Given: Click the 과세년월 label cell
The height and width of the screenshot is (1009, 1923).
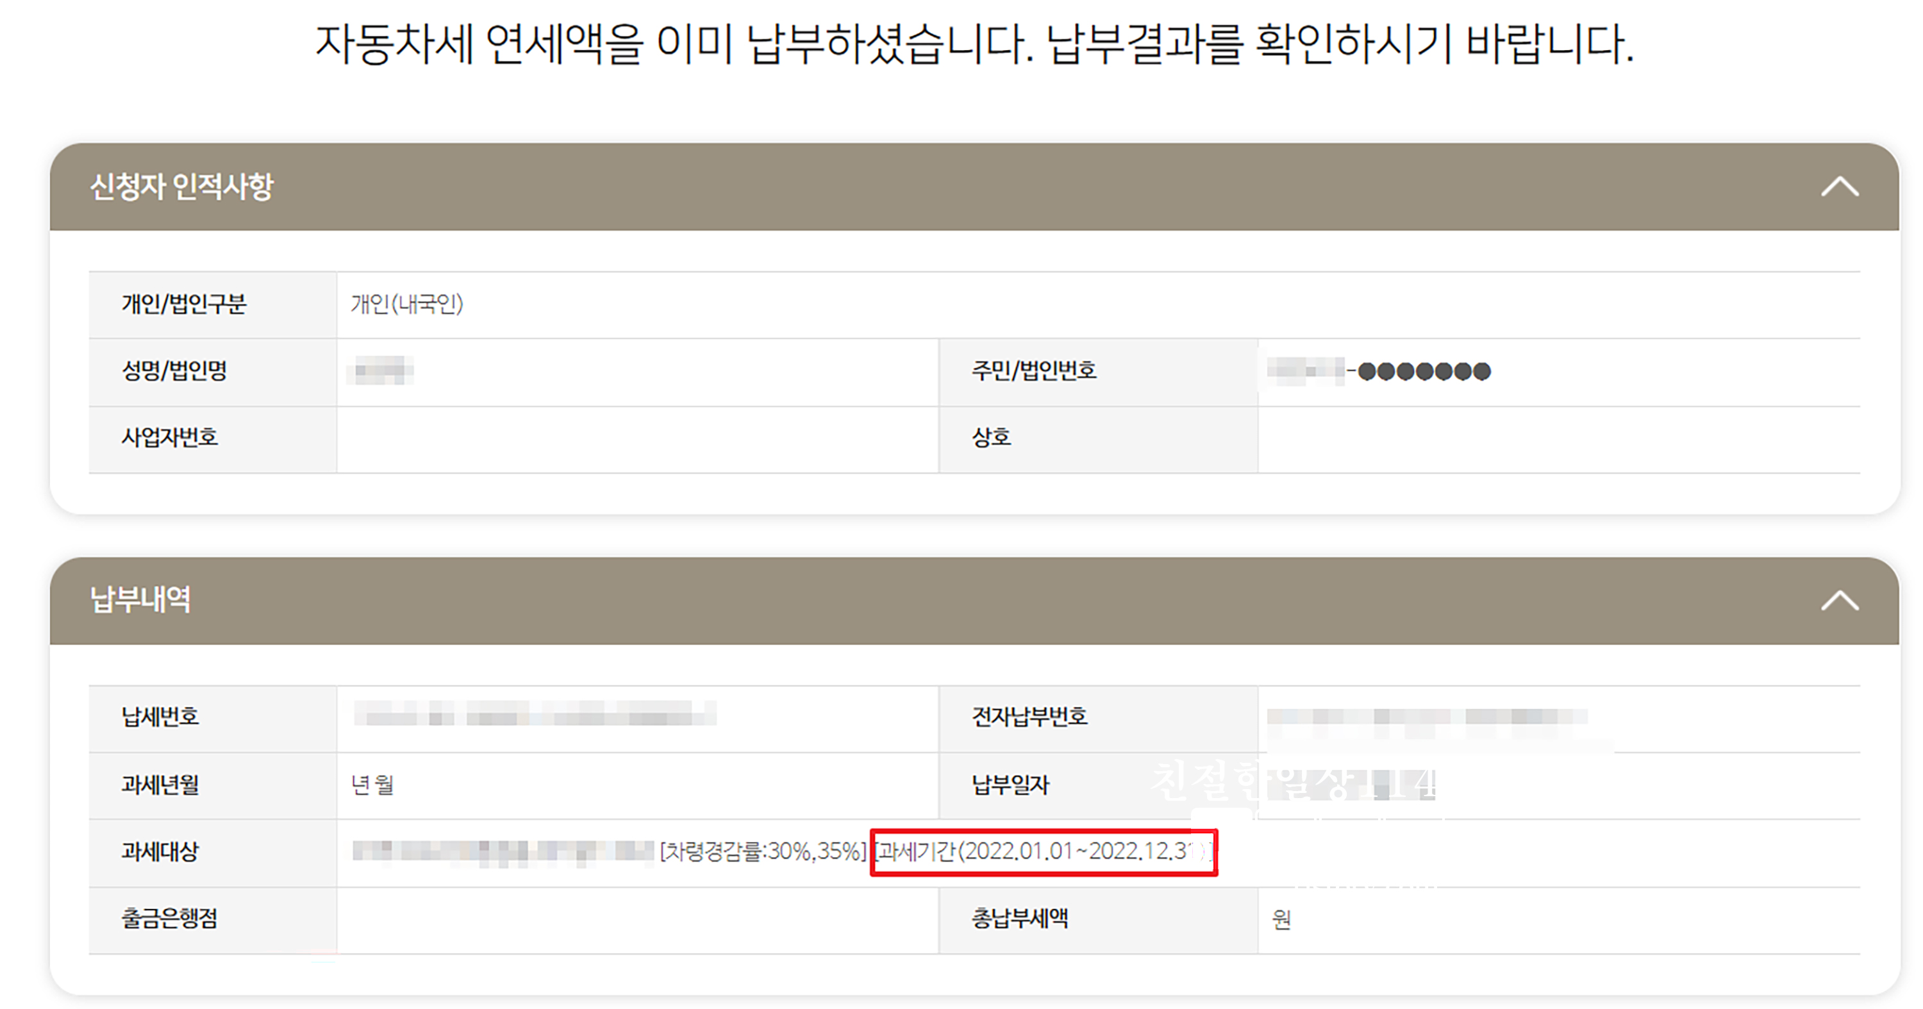Looking at the screenshot, I should pyautogui.click(x=160, y=785).
